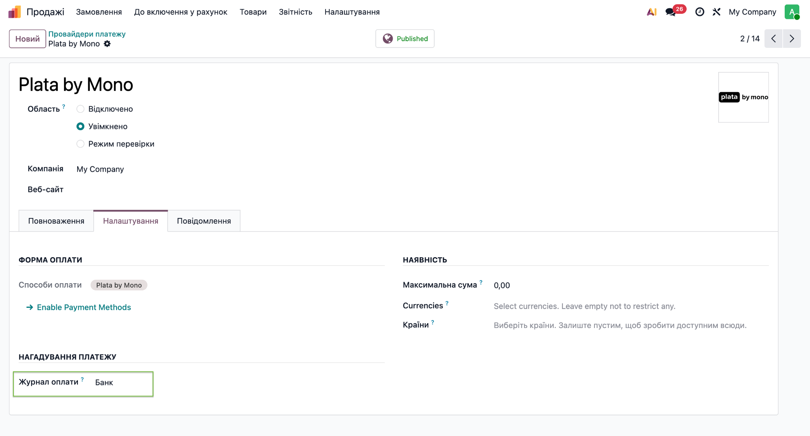Open the activities clock icon

coord(700,12)
